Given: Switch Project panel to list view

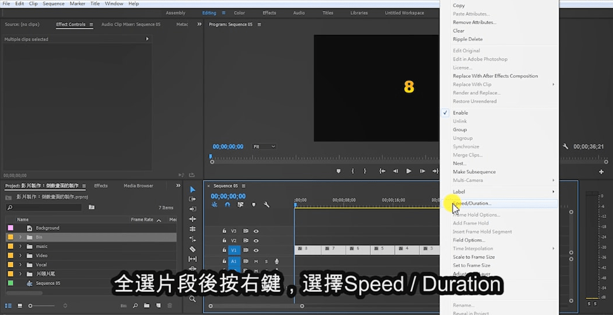Looking at the screenshot, I should pyautogui.click(x=8, y=306).
